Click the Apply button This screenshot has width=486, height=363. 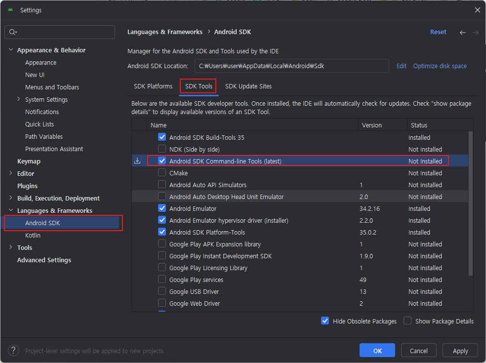[460, 350]
